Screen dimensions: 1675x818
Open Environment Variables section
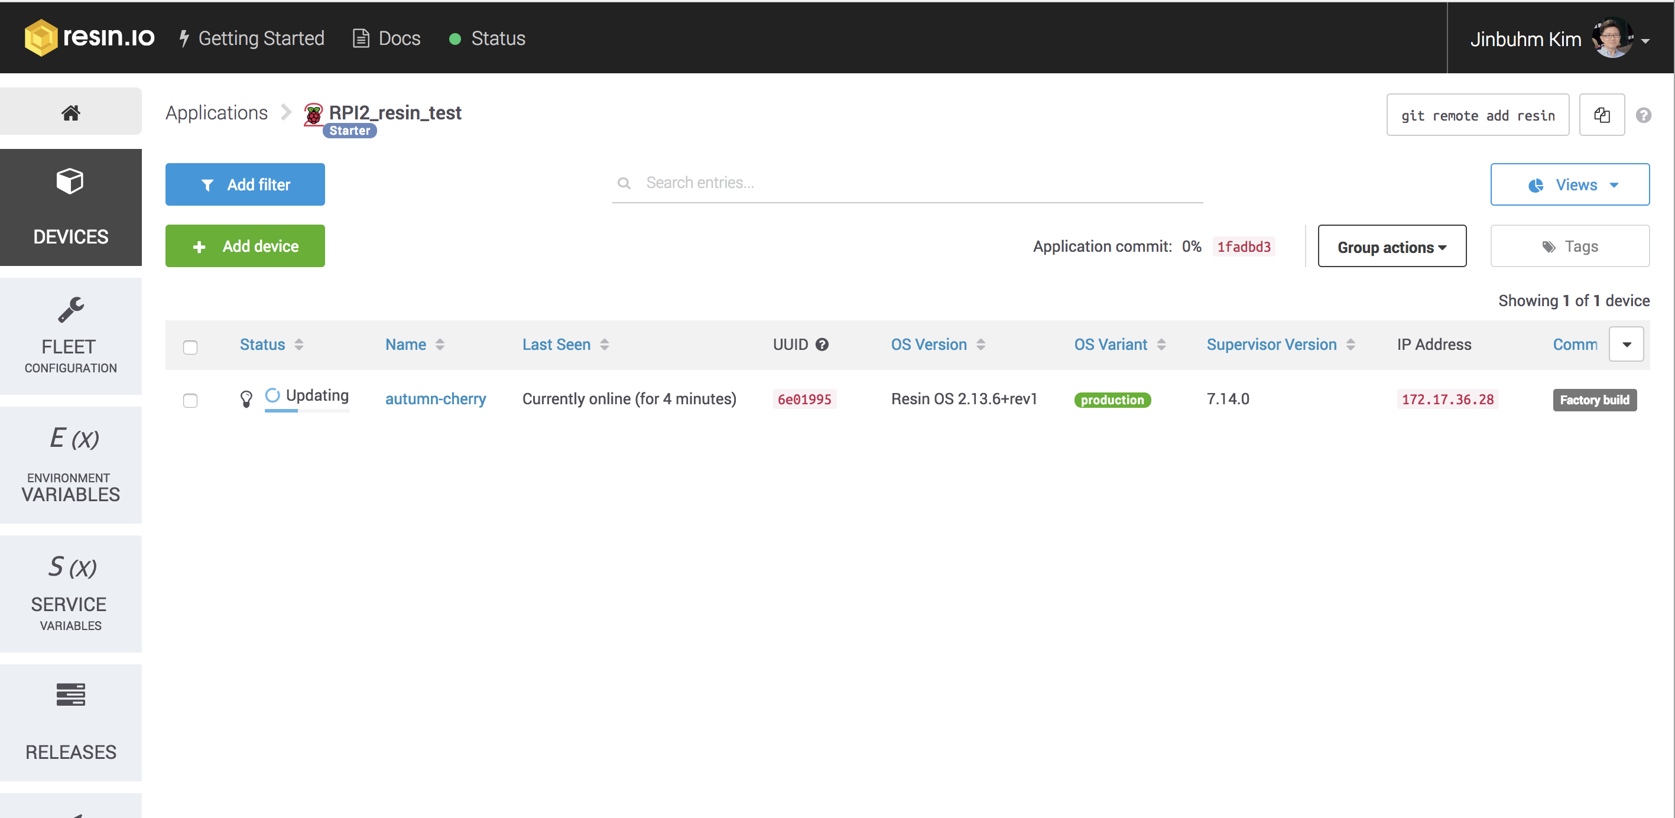[x=70, y=465]
